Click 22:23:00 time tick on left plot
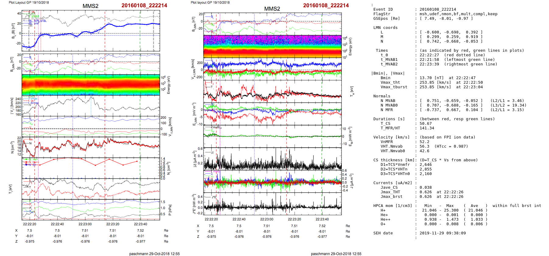549x256 pixels. 85,224
